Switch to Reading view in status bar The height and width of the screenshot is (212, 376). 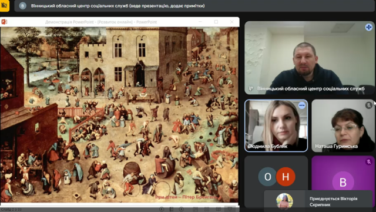pyautogui.click(x=218, y=210)
